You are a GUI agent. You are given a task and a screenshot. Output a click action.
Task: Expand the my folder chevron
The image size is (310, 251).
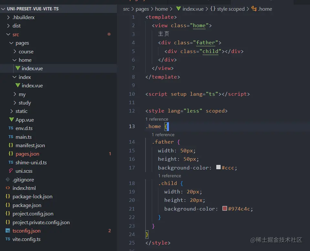[15, 94]
